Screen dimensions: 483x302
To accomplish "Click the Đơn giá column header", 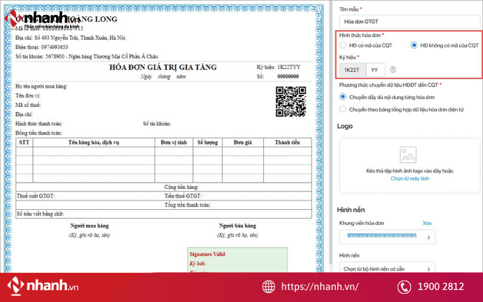I will pos(242,142).
